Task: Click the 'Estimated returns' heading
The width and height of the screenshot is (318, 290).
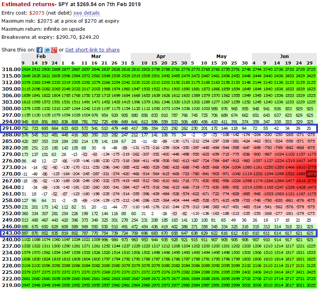Action: point(28,4)
